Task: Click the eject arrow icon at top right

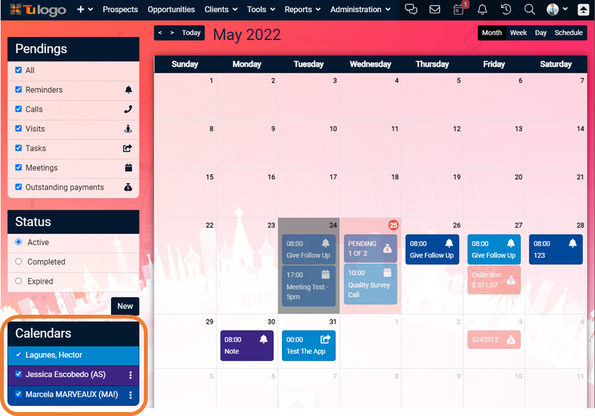Action: tap(583, 10)
